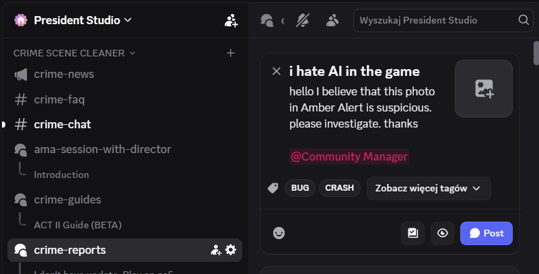Close the new post draft
539x274 pixels.
coord(276,71)
